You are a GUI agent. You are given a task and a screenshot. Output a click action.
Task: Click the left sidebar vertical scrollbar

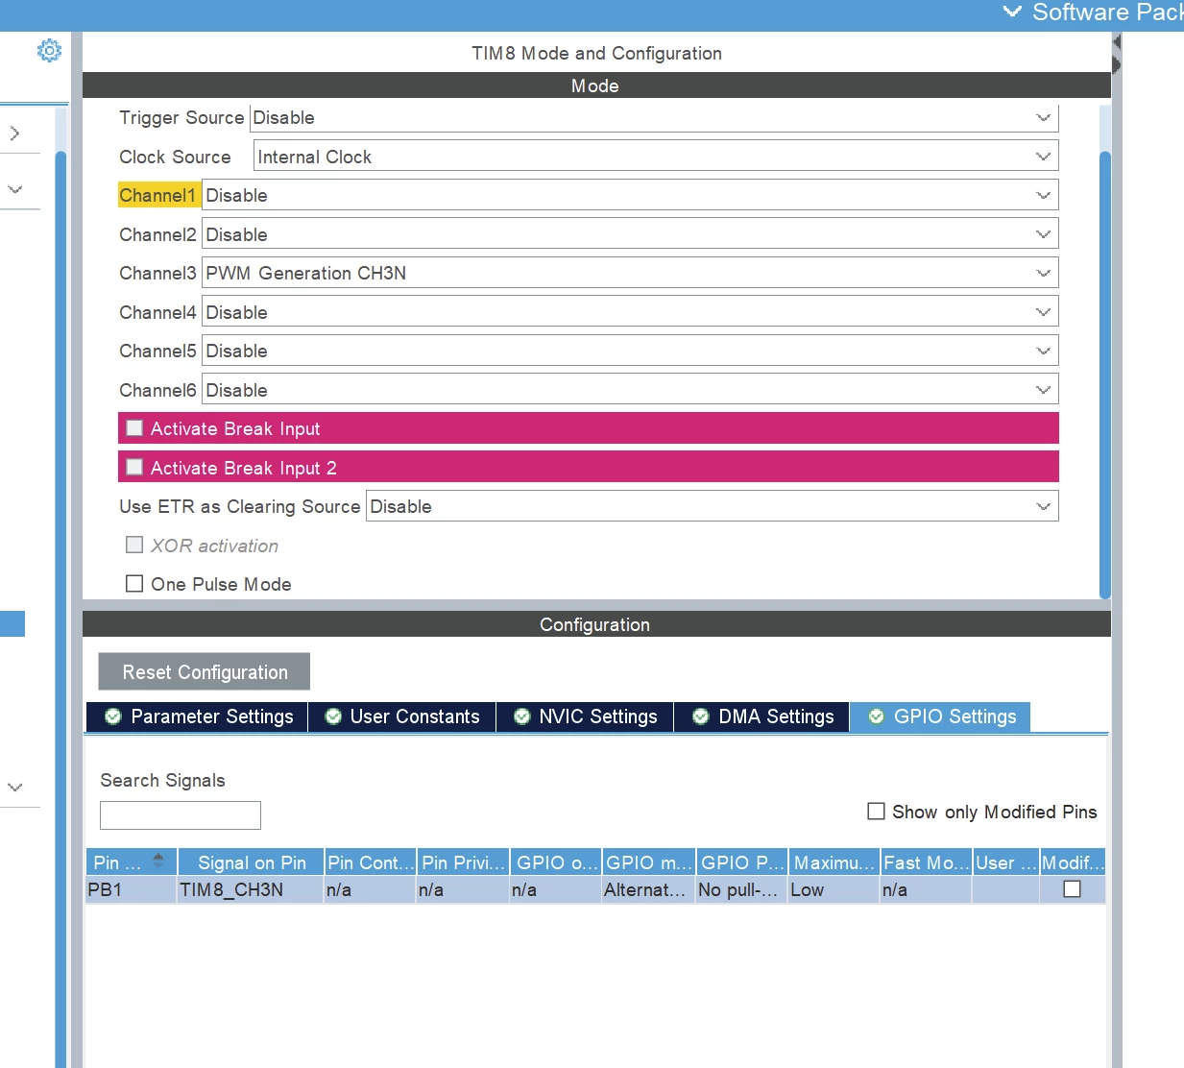60,609
